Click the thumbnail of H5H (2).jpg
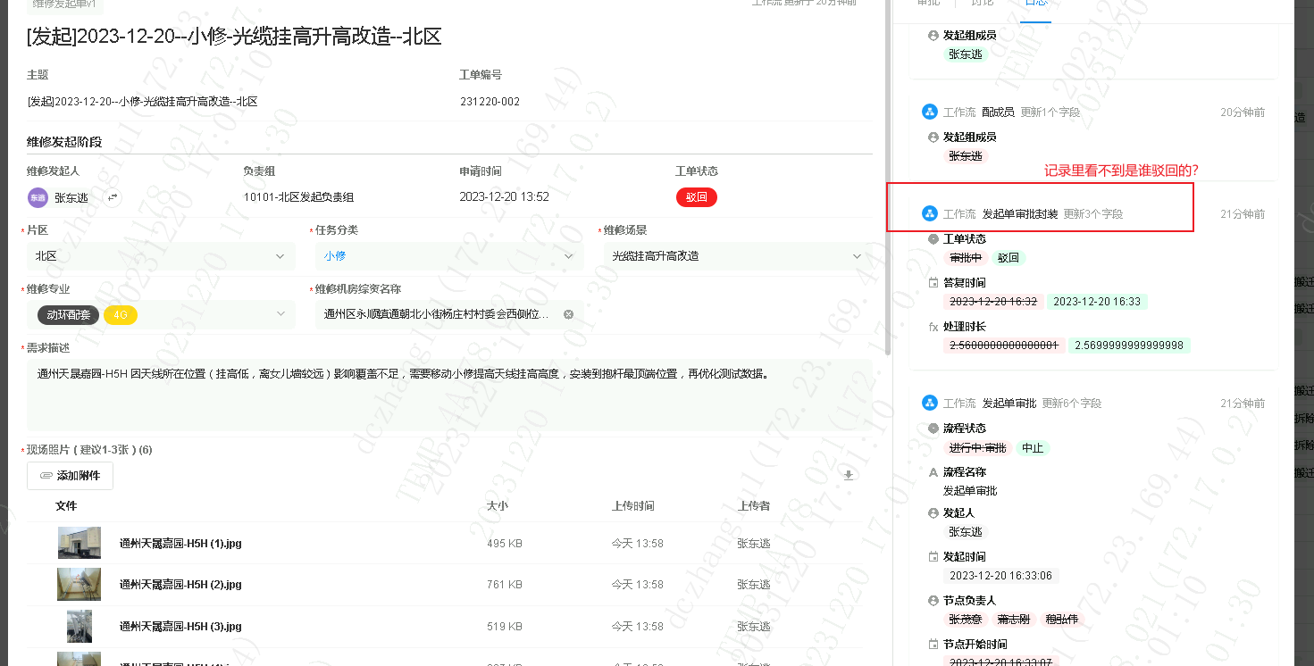 coord(80,585)
